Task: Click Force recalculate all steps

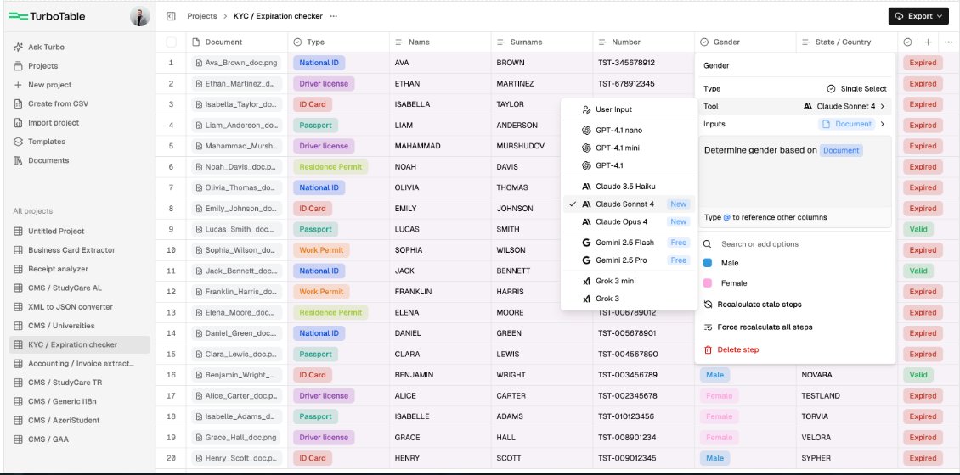Action: [764, 327]
